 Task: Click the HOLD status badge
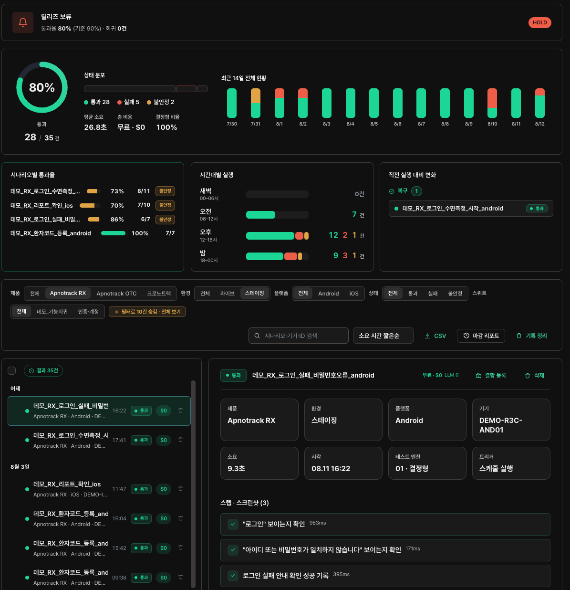(539, 22)
